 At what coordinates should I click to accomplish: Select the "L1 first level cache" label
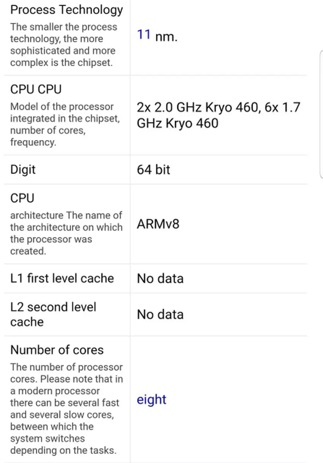point(62,278)
